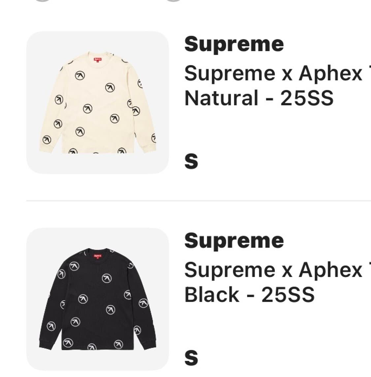Click the hem of the black shirt
Image resolution: width=371 pixels, height=377 pixels.
coord(98,347)
